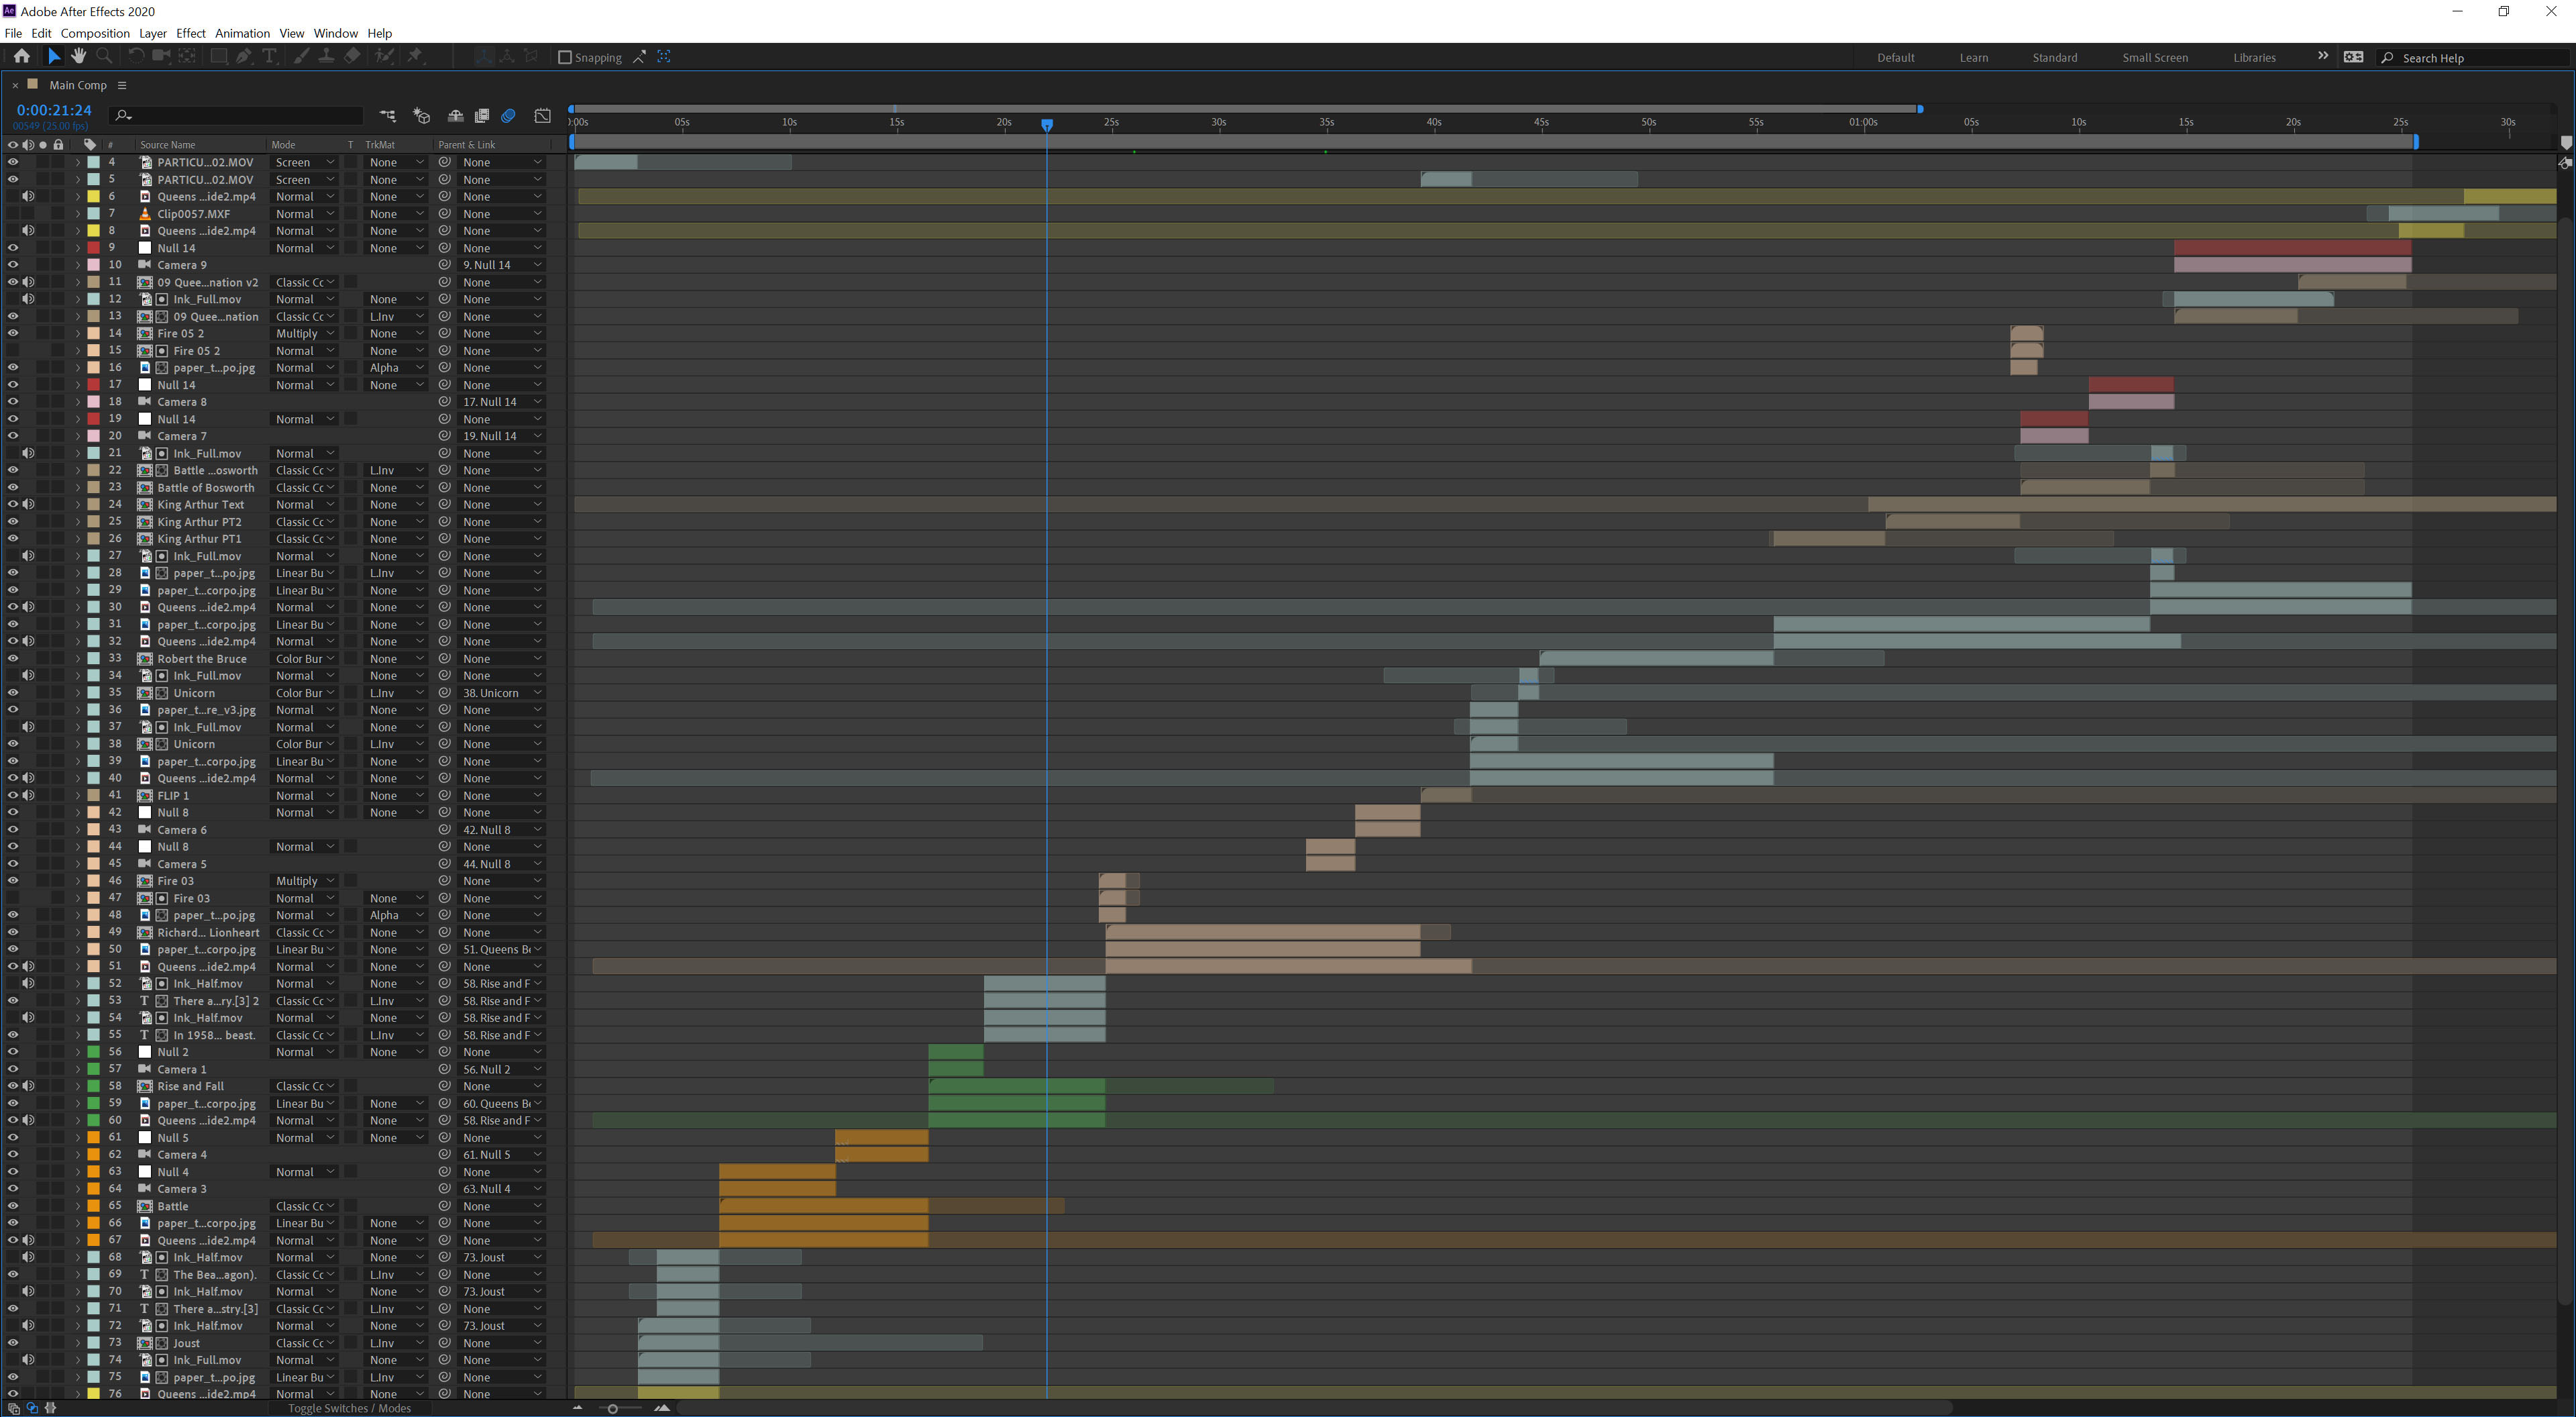Expand layer 49 Richard Lionheart twirl arrow
This screenshot has height=1417, width=2576.
coord(77,932)
